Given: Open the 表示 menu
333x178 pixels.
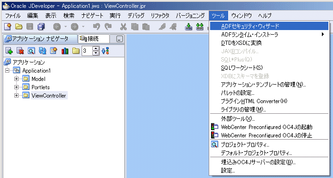Looking at the screenshot, I should tap(51, 16).
